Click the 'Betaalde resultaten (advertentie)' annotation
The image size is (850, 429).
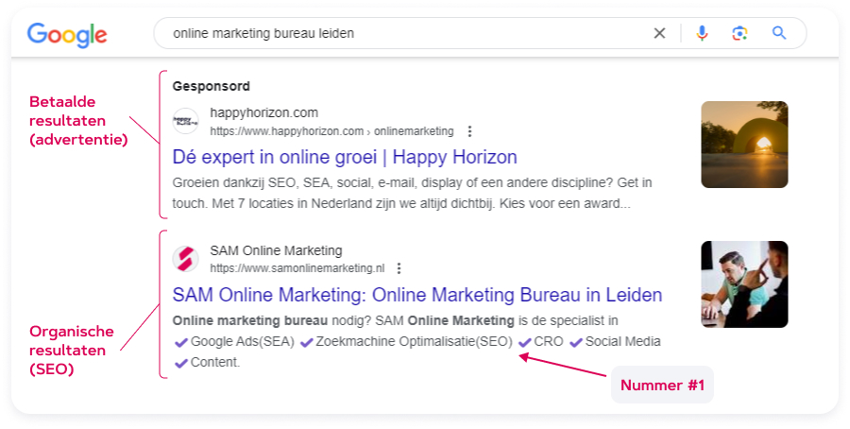click(78, 120)
